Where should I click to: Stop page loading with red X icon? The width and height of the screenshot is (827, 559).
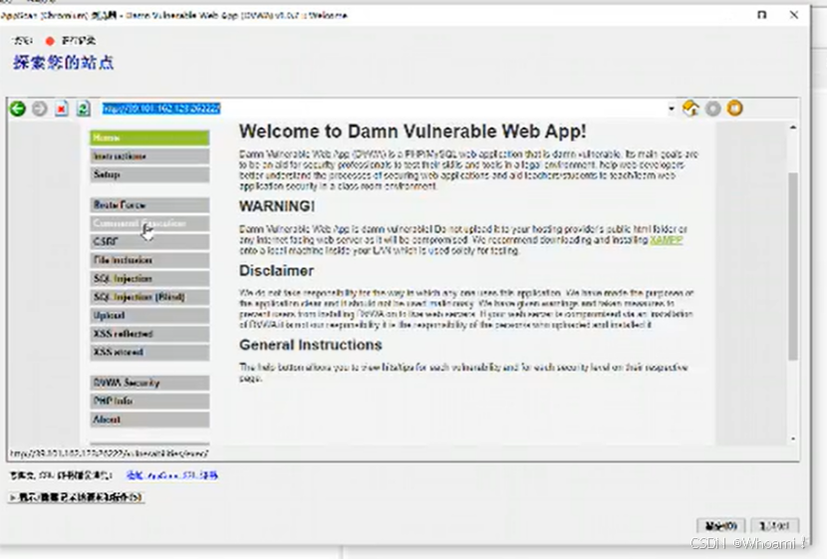[62, 109]
